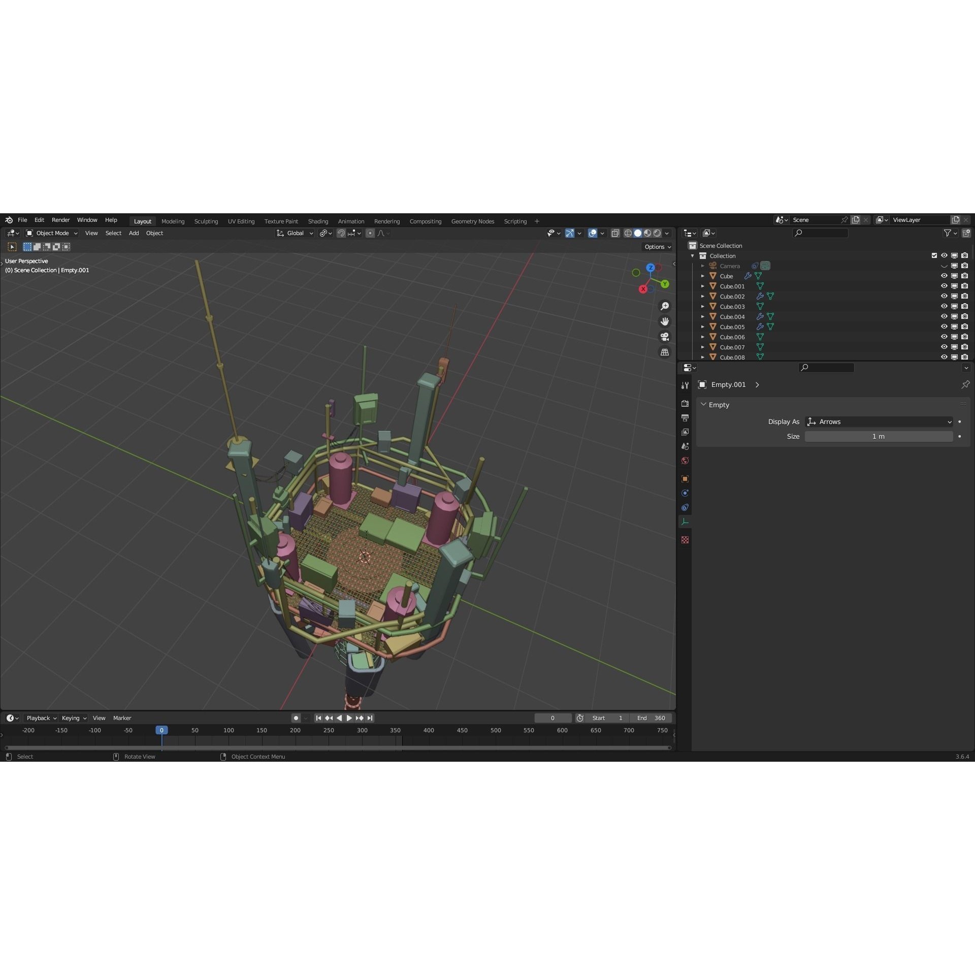Viewport: 975px width, 975px height.
Task: Switch to the Texture Properties tab
Action: [685, 539]
